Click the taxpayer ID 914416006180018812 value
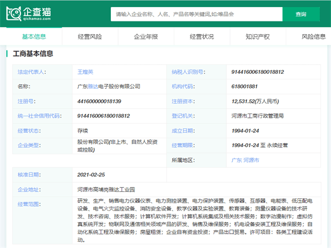 click(258, 72)
